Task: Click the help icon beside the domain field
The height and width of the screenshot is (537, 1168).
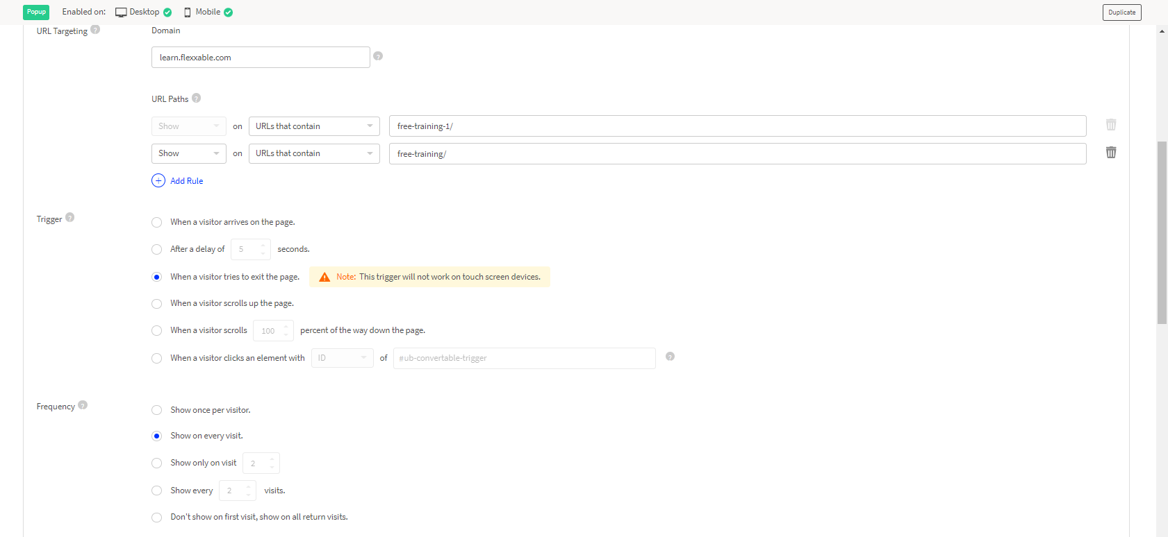Action: (378, 56)
